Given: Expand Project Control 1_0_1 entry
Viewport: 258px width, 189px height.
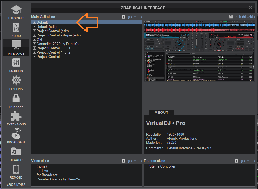Looking at the screenshot, I should coord(34,48).
